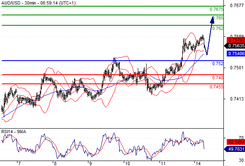Click the 0.765 green resistance label
245x166 pixels.
(x=218, y=18)
